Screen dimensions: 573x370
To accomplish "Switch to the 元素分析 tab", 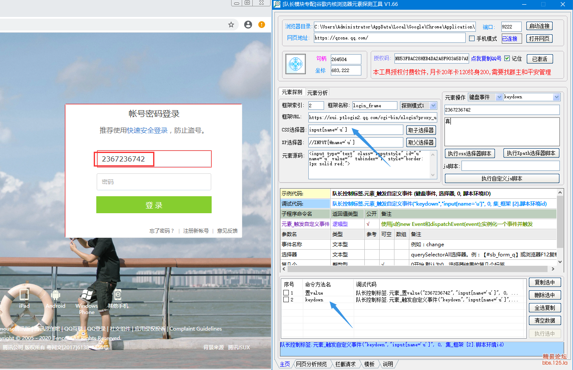I will (317, 93).
